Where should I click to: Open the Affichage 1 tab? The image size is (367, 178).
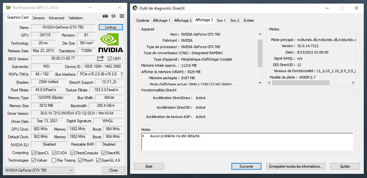point(162,20)
